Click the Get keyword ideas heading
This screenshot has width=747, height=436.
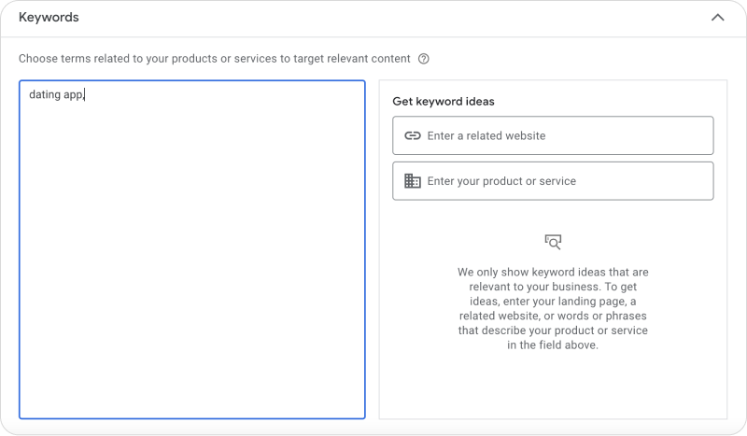click(x=443, y=102)
